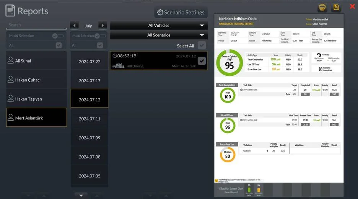Click the user icon beside Ali Sunal

click(11, 61)
